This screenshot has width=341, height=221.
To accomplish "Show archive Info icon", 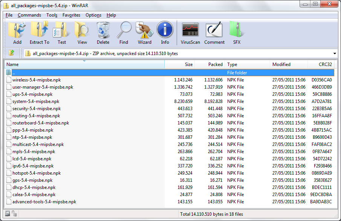I will 165,29.
